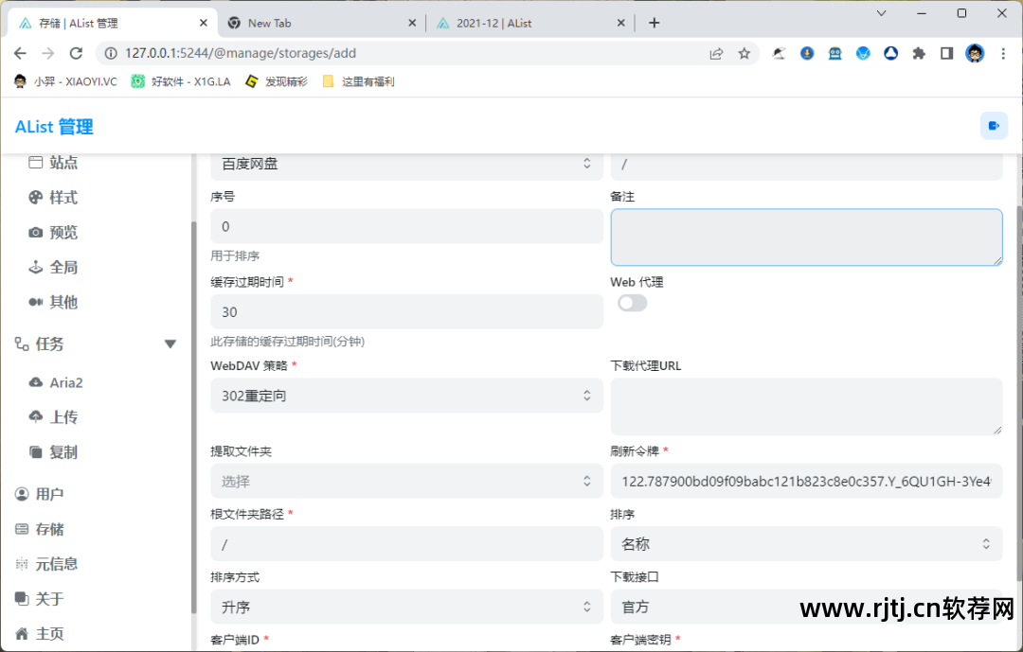Open the WebDAV 策略 dropdown showing 302重定向
Screen dimensions: 1023x652
(405, 396)
